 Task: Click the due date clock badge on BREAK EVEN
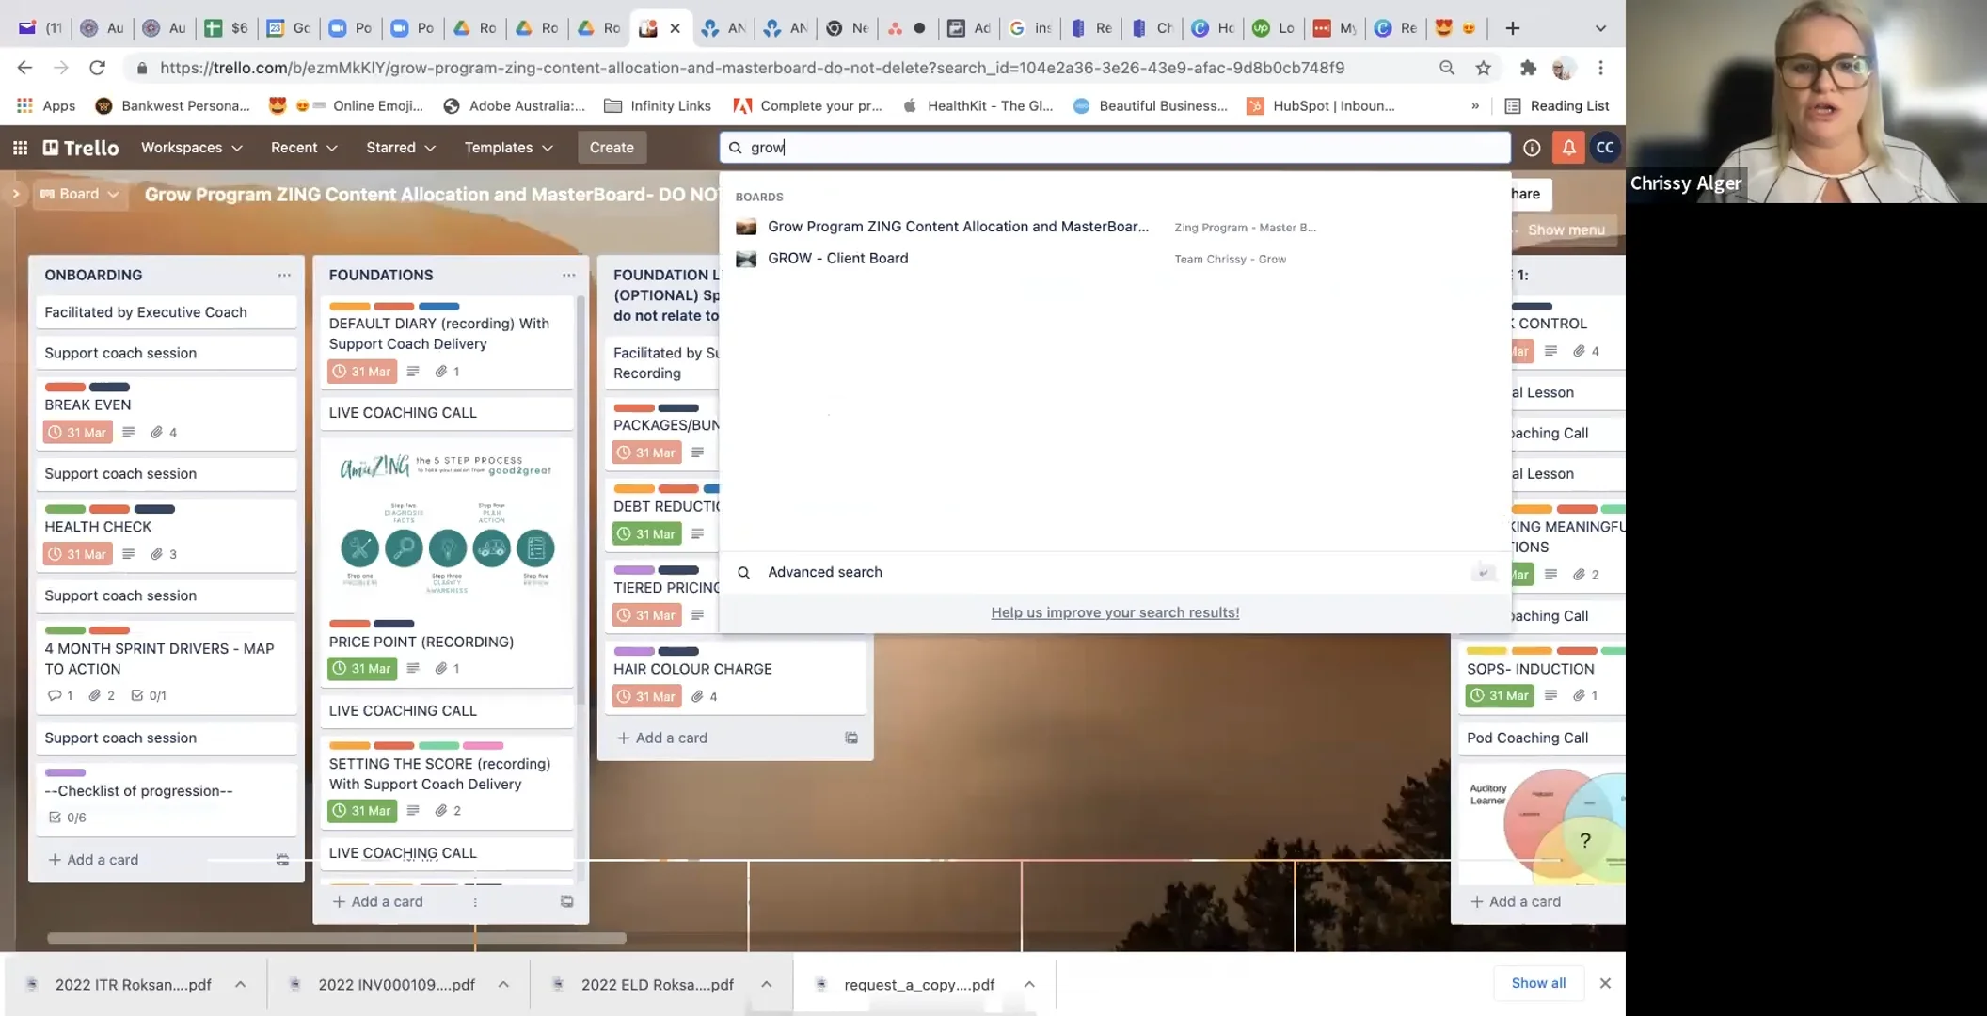pos(77,432)
